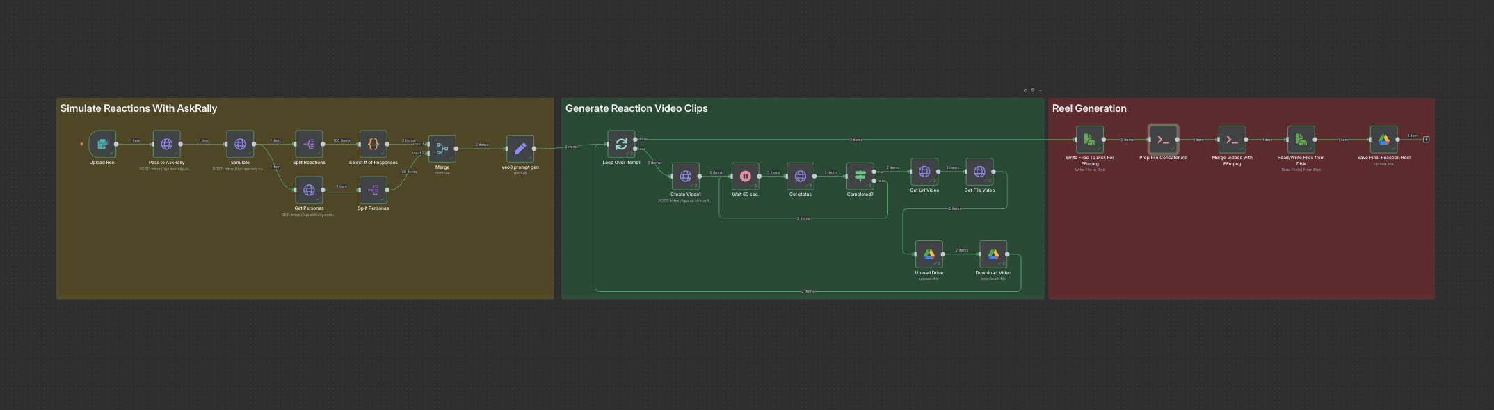Select the Save Final Reaction Reel node

pyautogui.click(x=1384, y=139)
